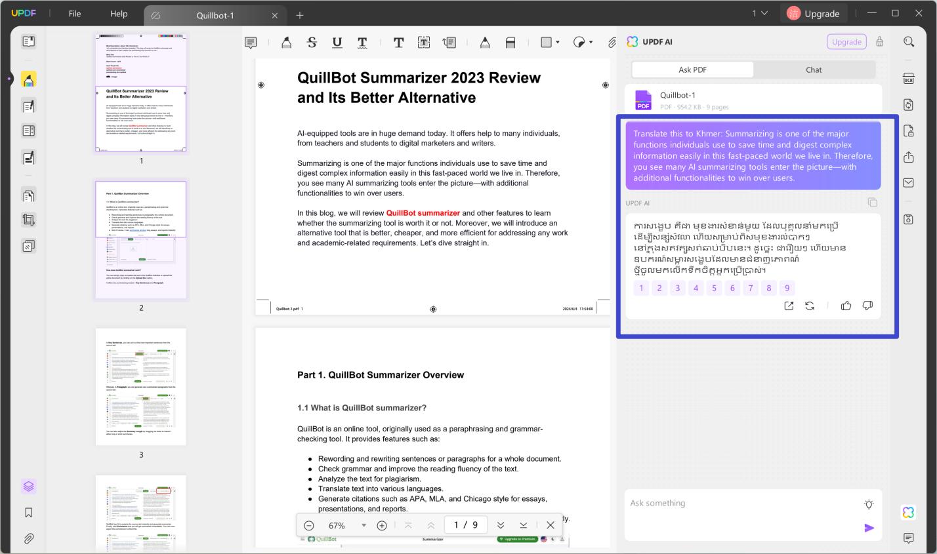This screenshot has height=554, width=937.
Task: Select the Strikethrough annotation tool
Action: point(312,43)
